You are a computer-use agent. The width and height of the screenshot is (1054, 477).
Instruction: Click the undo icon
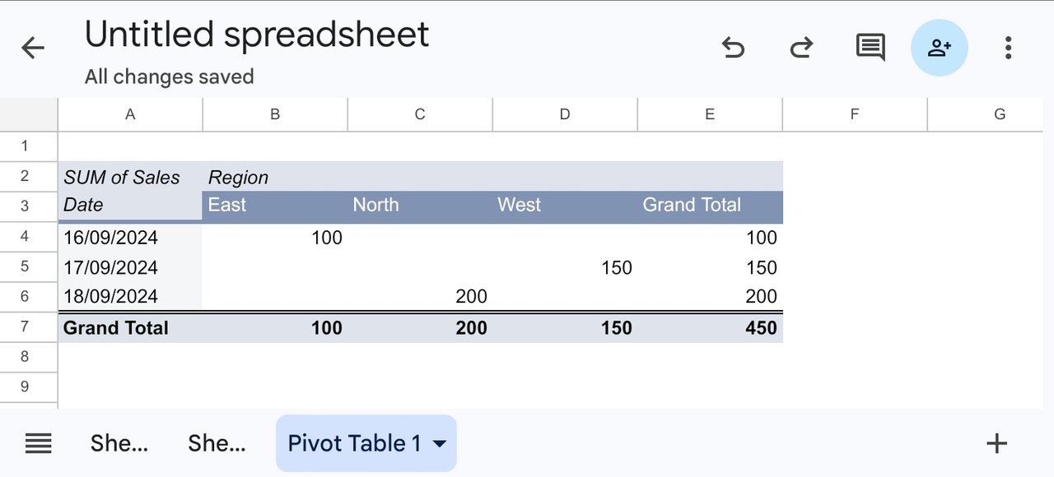[x=733, y=48]
